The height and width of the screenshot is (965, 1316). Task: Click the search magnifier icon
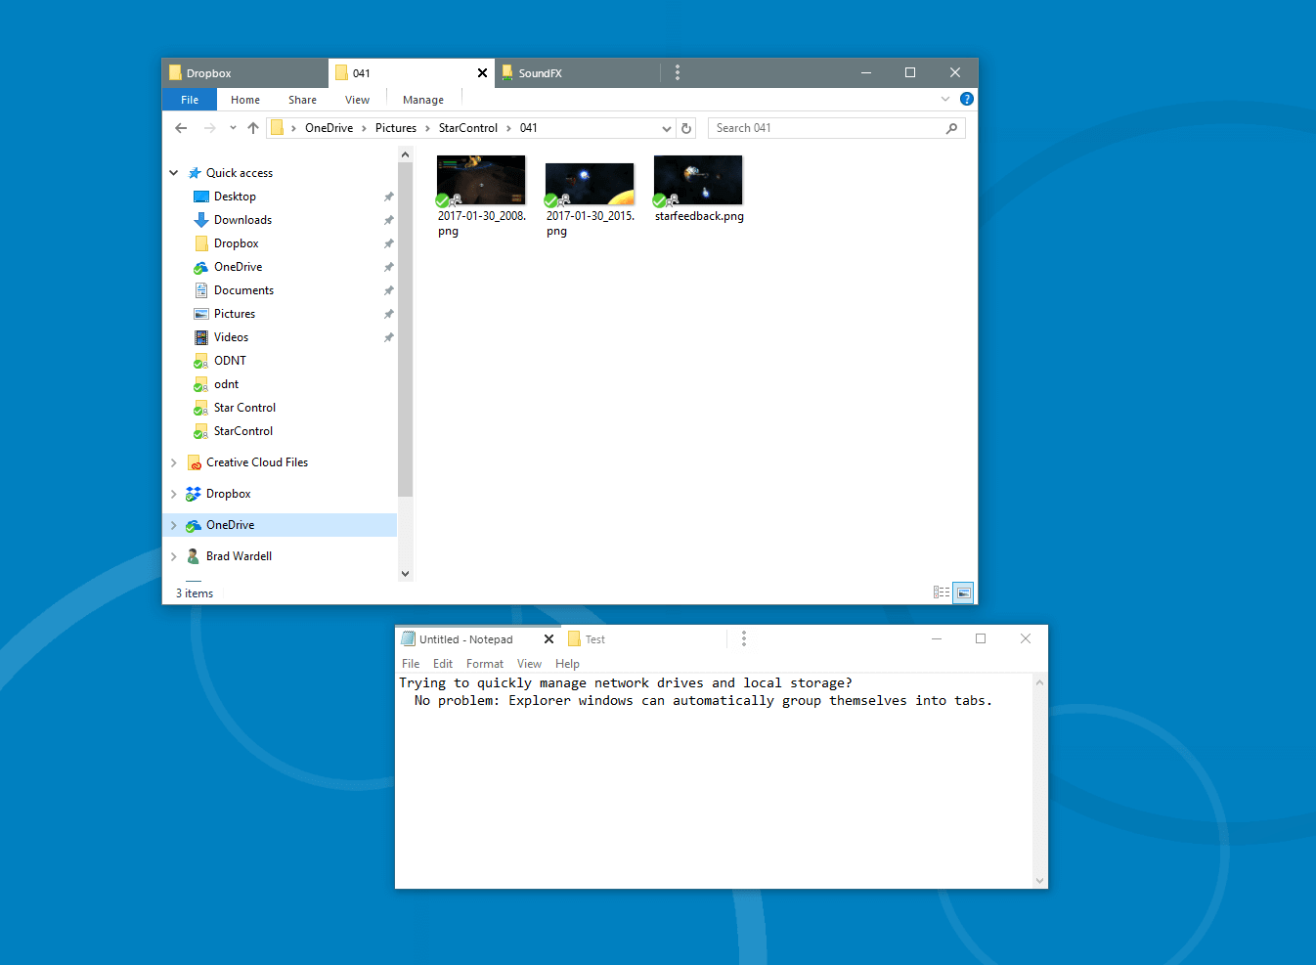click(951, 128)
